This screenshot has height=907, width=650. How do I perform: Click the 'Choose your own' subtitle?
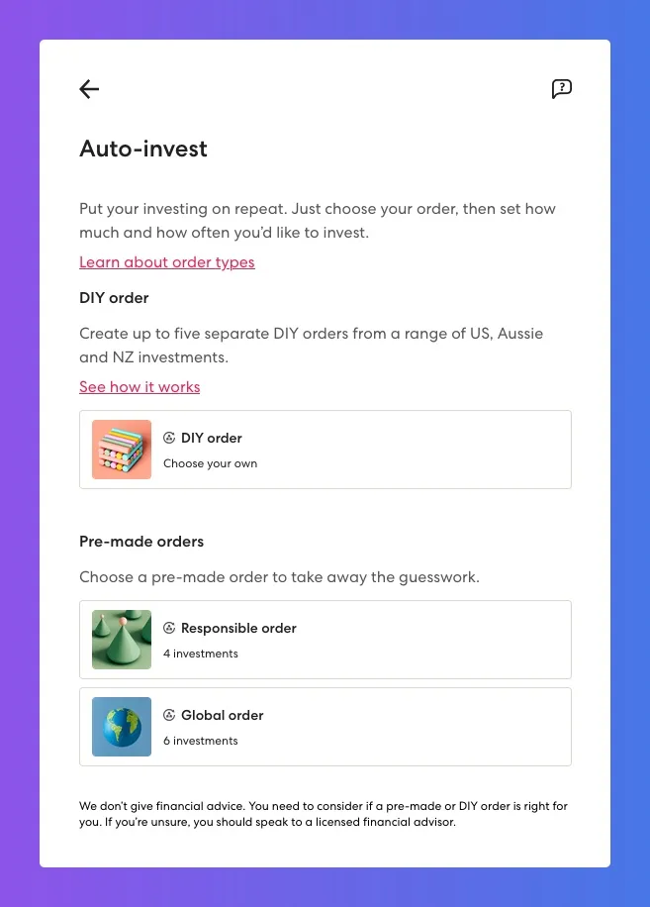(x=211, y=463)
